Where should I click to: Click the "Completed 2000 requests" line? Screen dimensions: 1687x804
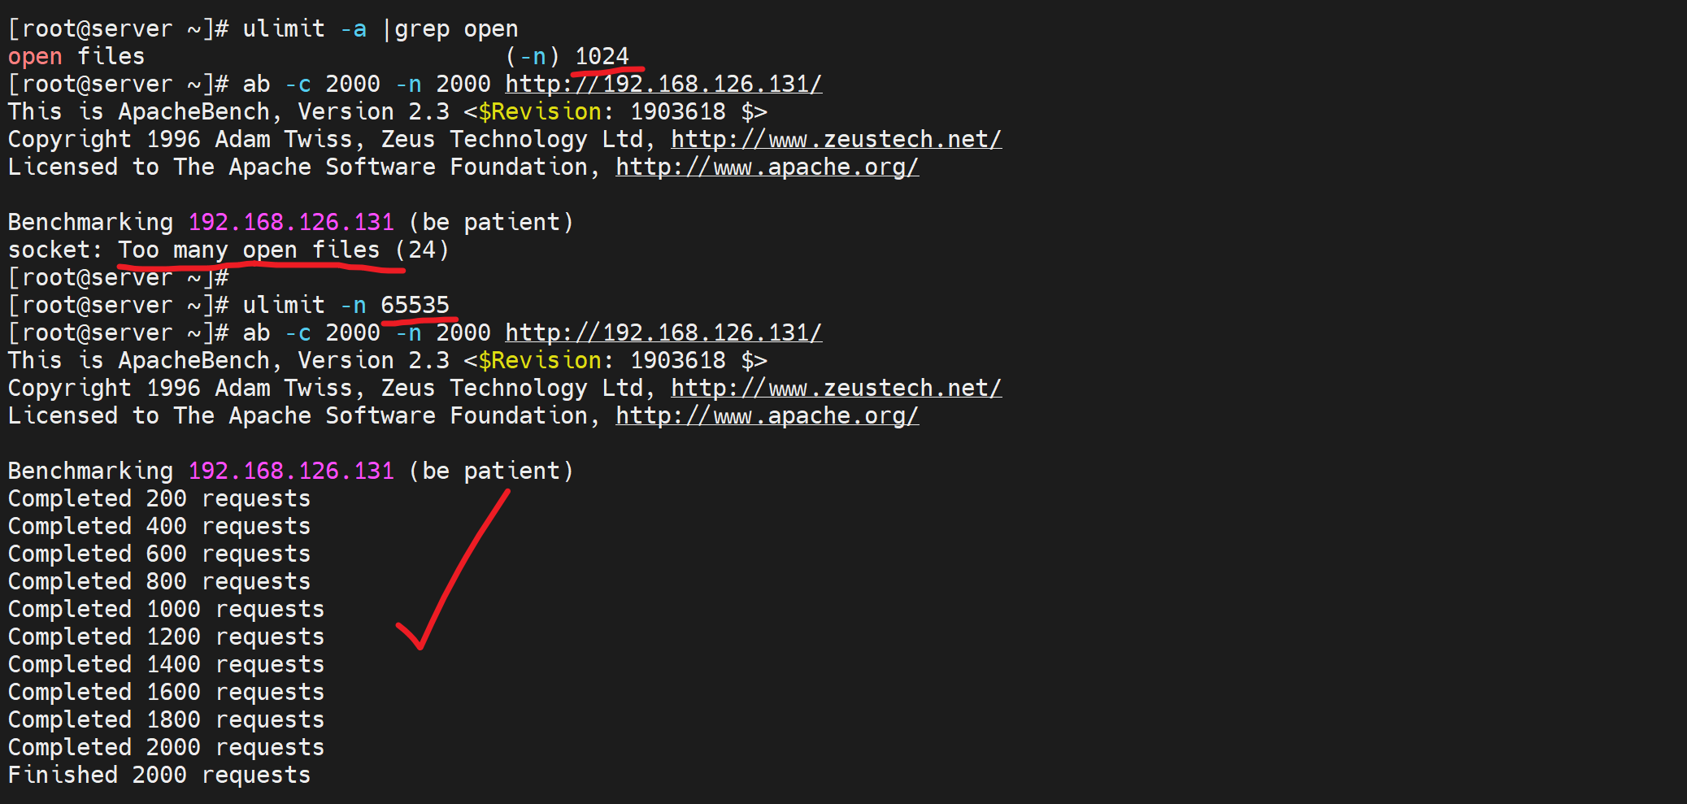[166, 747]
